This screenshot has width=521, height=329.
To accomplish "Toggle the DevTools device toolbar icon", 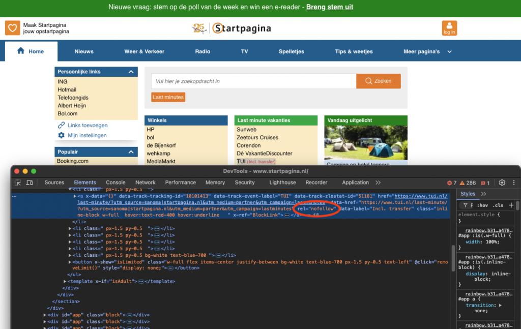I will (x=30, y=183).
